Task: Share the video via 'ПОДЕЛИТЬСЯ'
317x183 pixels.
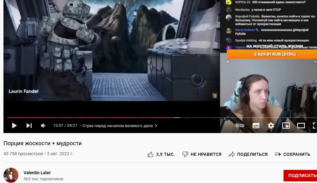Action: tap(248, 154)
